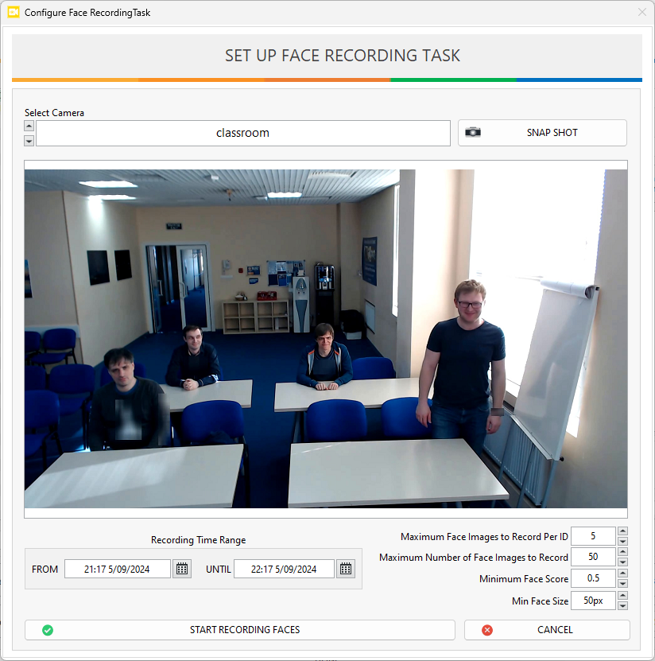The image size is (655, 661).
Task: Increase Maximum Face Images Per ID
Action: coord(622,531)
